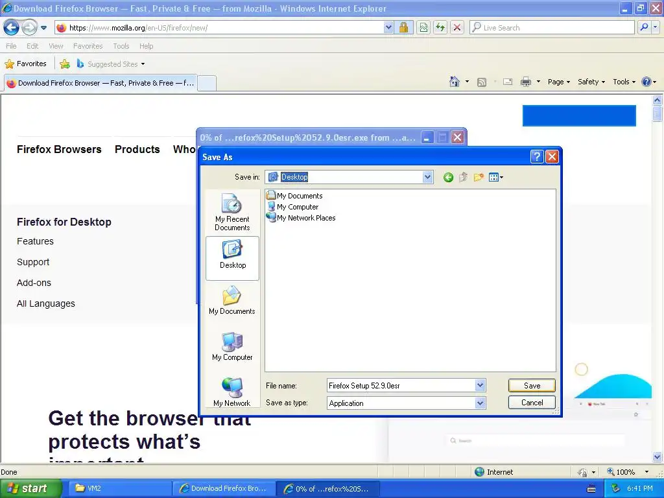Click Create New Folder icon
This screenshot has width=664, height=498.
479,178
